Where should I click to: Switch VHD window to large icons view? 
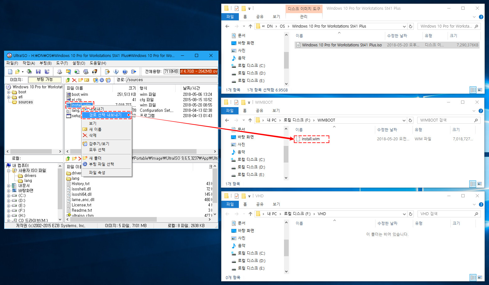[480, 277]
